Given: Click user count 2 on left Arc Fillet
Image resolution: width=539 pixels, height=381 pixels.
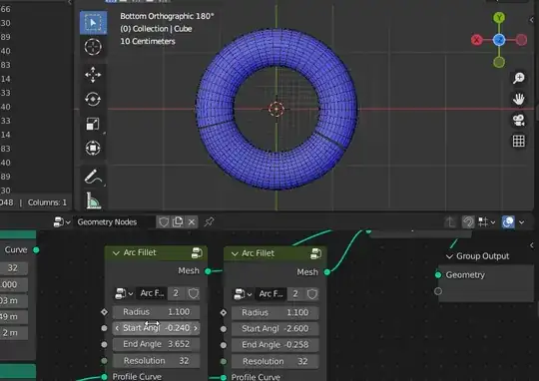Looking at the screenshot, I should pos(176,293).
